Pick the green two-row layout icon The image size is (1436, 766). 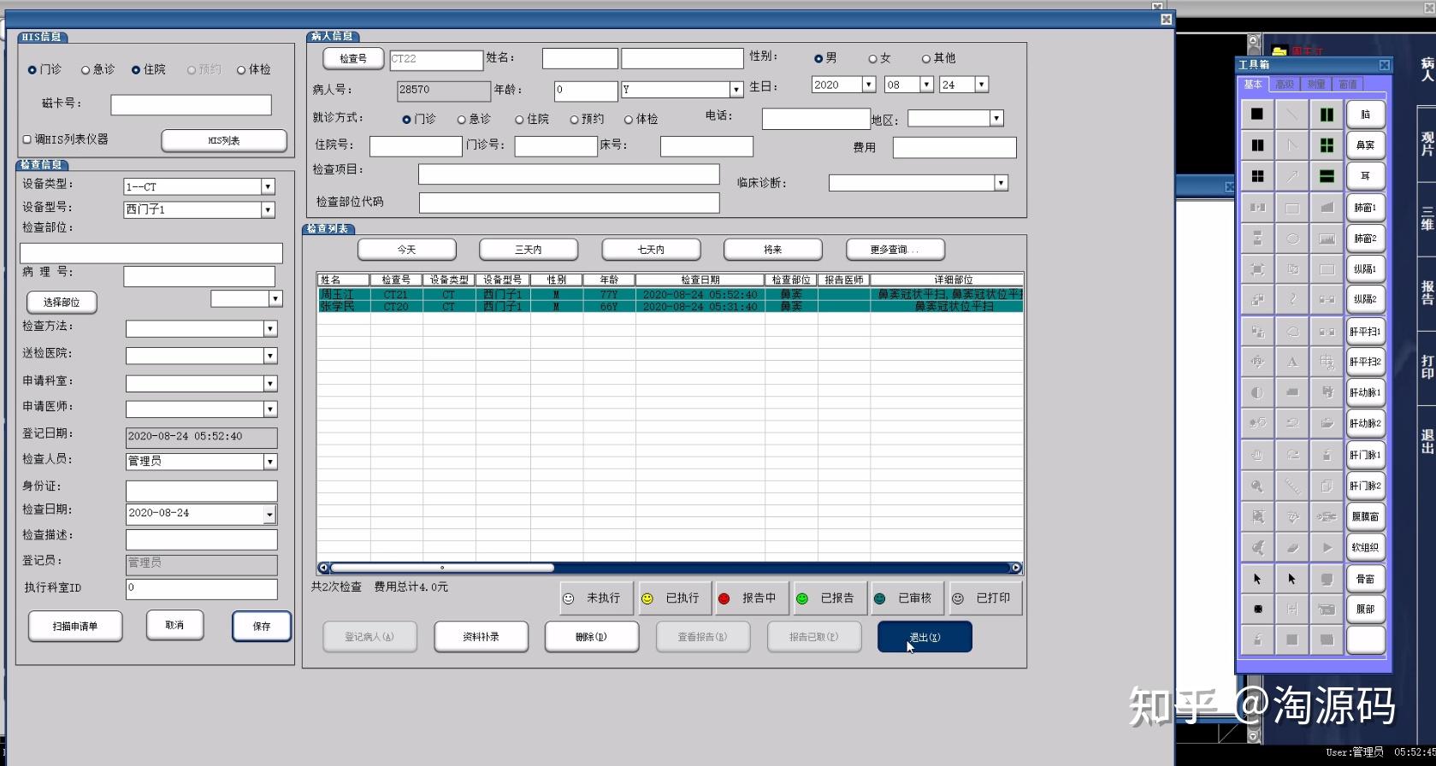pyautogui.click(x=1327, y=176)
